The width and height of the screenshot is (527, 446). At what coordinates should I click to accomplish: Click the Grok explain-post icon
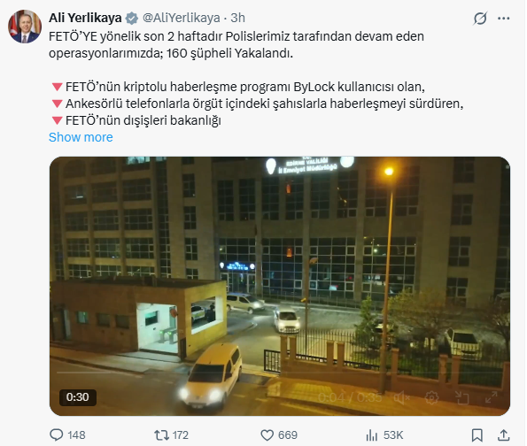point(480,18)
